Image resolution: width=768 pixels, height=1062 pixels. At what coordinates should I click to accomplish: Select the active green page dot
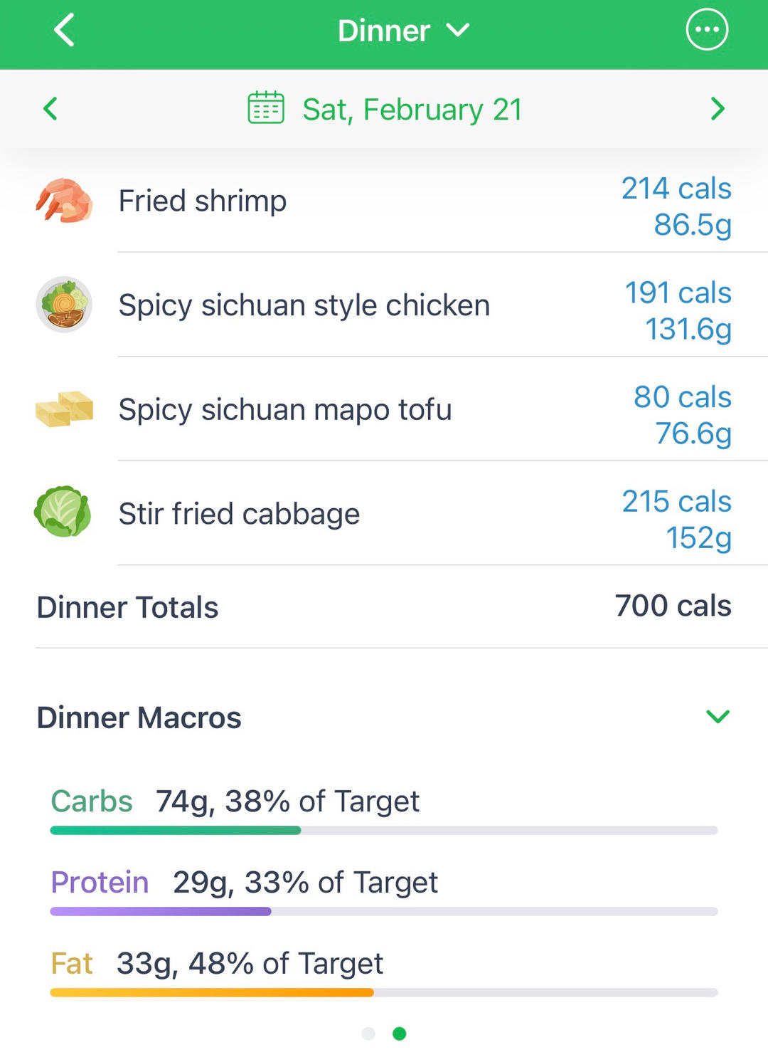click(x=400, y=1034)
